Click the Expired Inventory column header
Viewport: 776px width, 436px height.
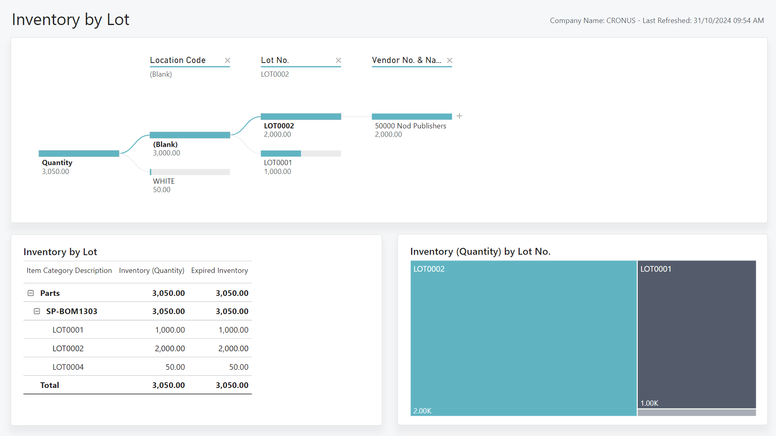tap(219, 270)
